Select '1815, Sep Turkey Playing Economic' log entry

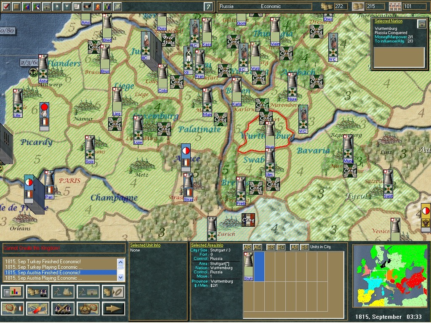(60, 267)
